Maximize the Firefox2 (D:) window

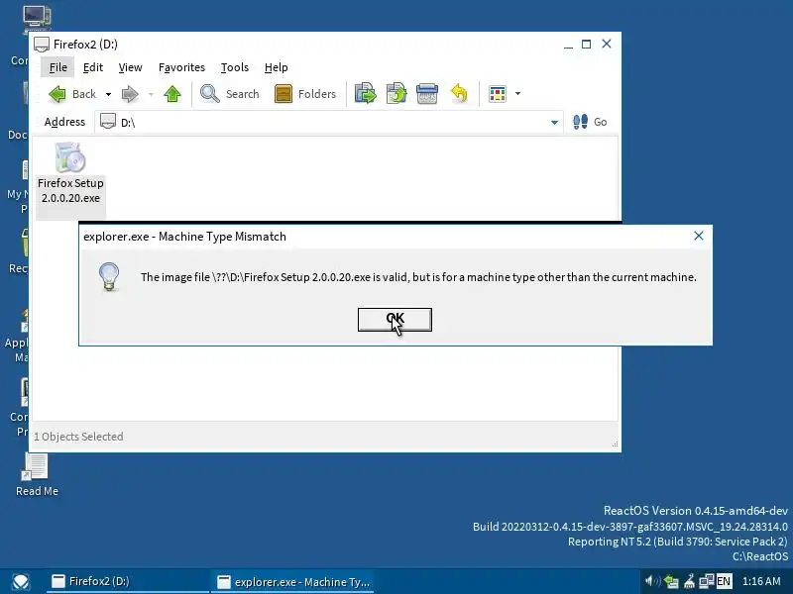586,45
